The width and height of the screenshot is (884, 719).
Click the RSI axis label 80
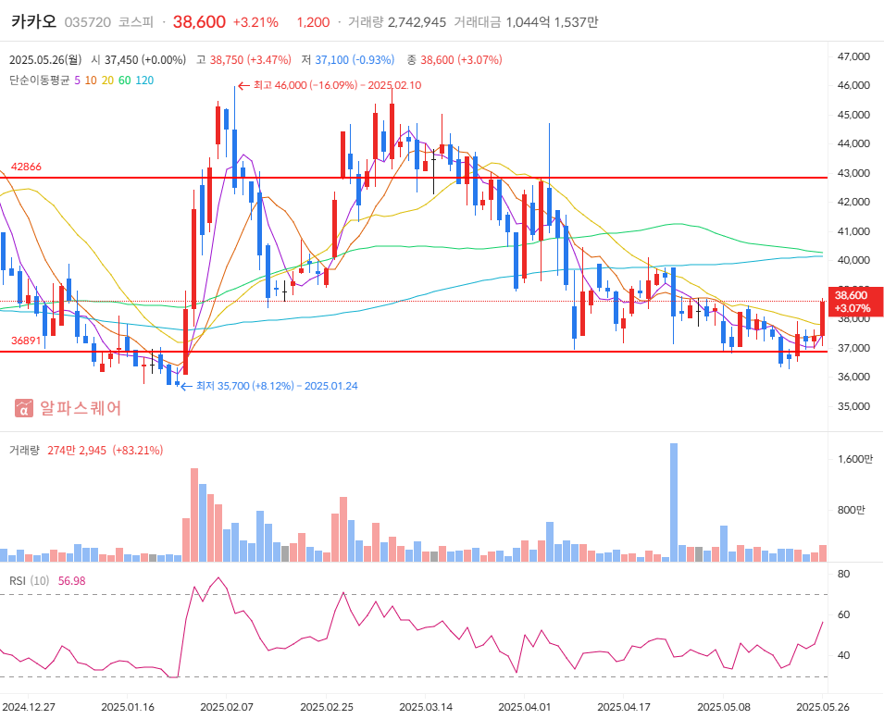[844, 575]
